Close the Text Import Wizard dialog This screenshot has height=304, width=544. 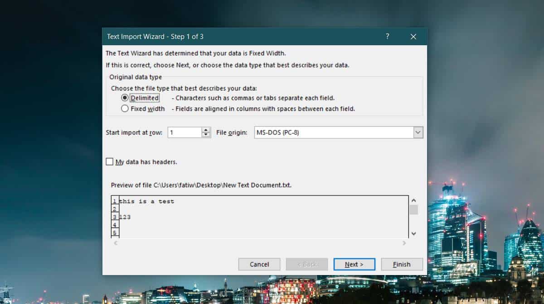coord(413,37)
